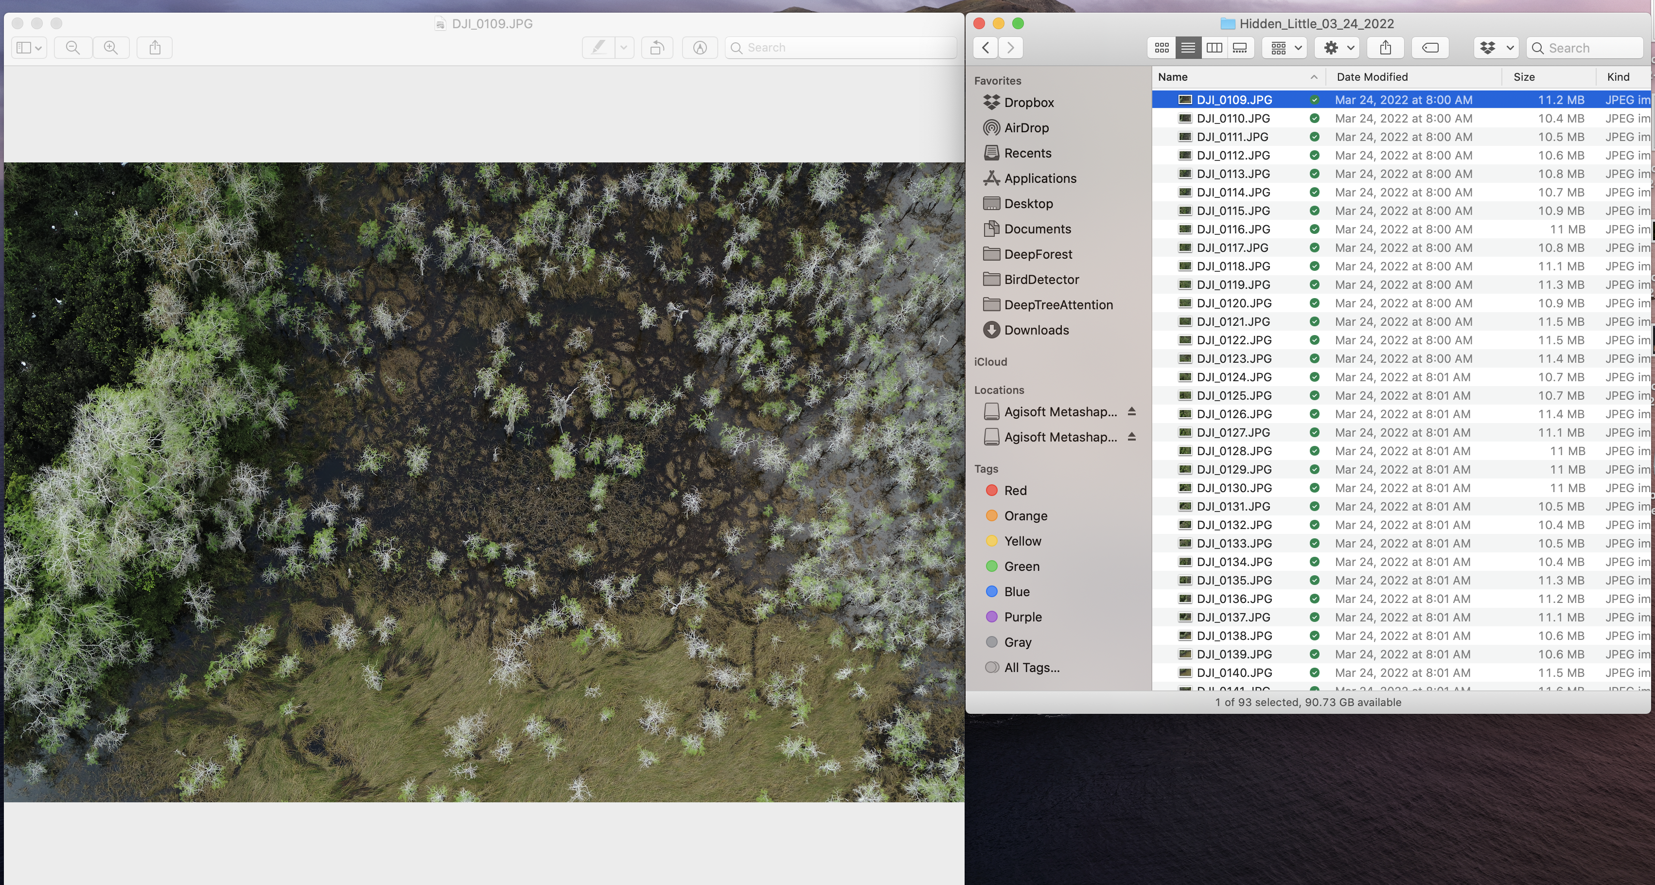Enable checkmark on DJI_0109.JPG file
Viewport: 1655px width, 885px height.
point(1315,100)
